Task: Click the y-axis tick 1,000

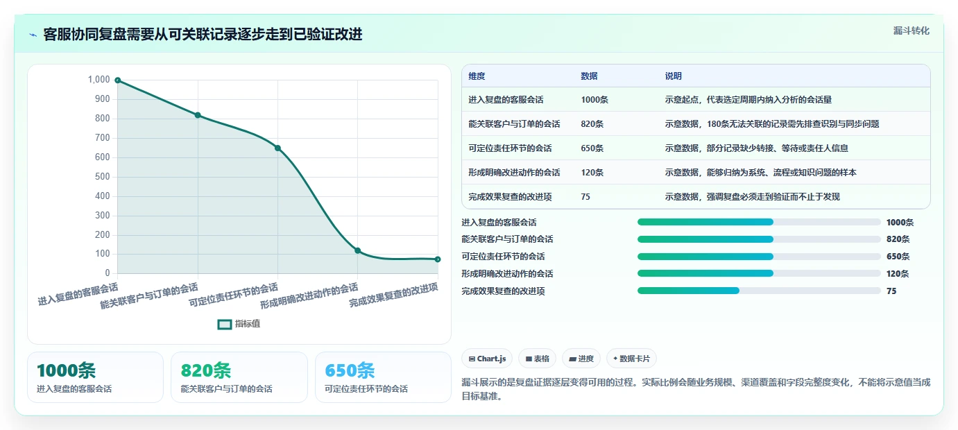Action: 99,80
